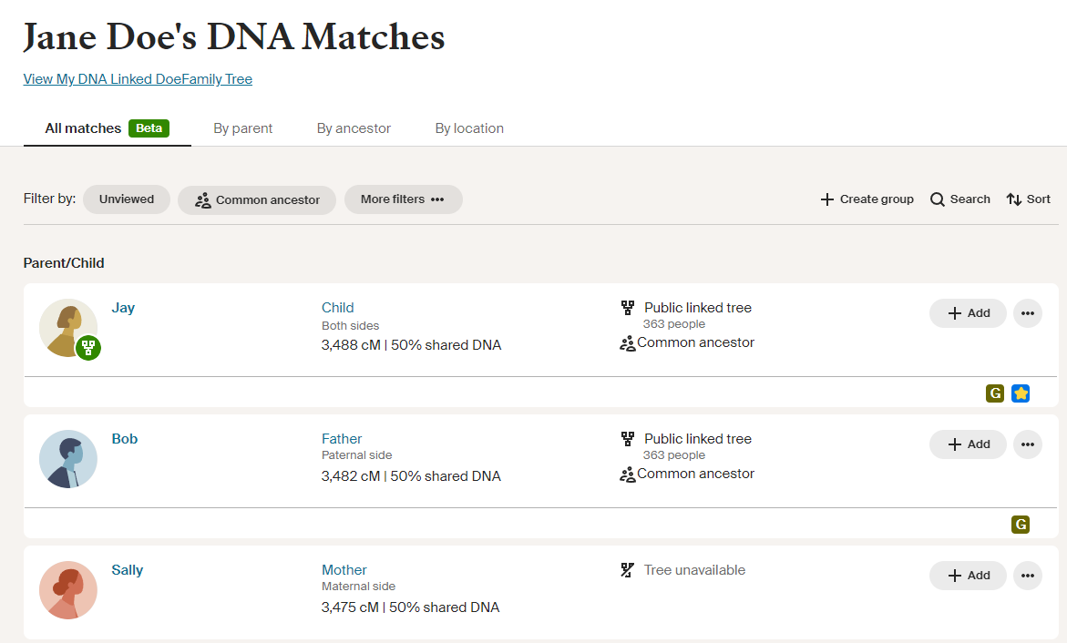Toggle the Common ancestor filter
The image size is (1067, 643).
coord(256,199)
